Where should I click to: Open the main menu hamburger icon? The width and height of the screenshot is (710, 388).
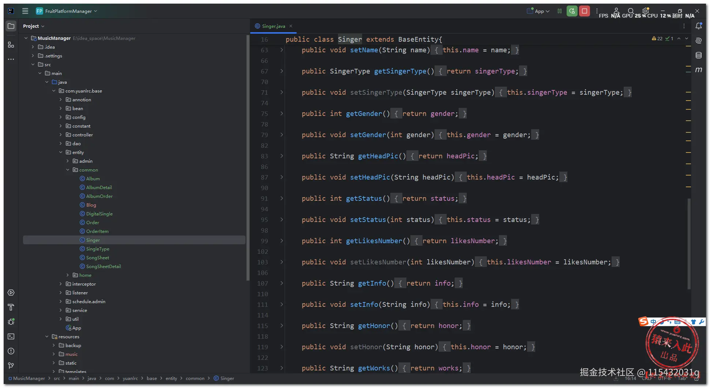click(x=25, y=11)
